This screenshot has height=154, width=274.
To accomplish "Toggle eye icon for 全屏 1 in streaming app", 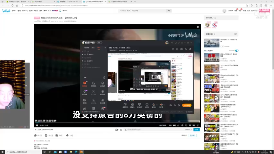I will coord(82,61).
